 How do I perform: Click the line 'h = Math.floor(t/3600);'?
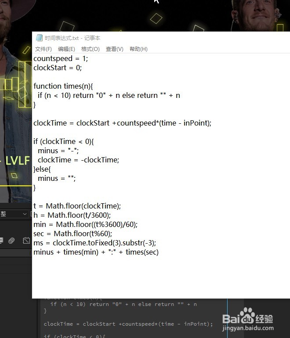(x=72, y=216)
